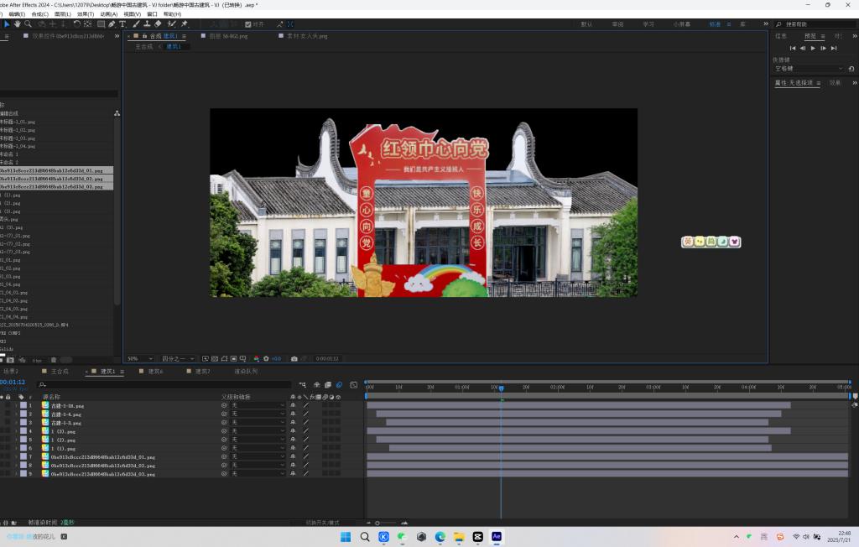Open the 效果(T) menu

[x=86, y=14]
